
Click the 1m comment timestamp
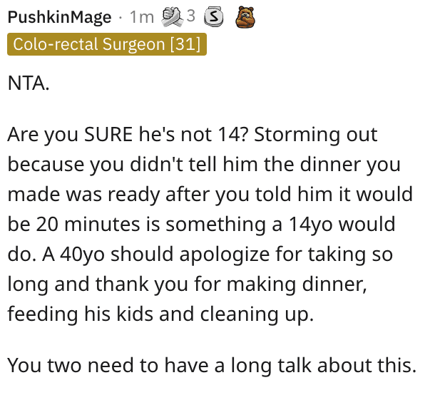[141, 17]
